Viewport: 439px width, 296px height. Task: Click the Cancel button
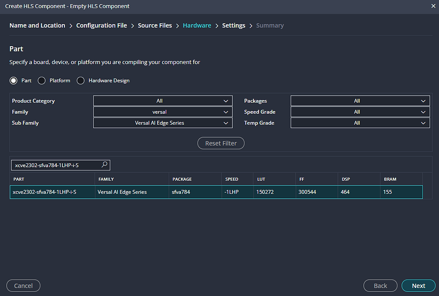tap(23, 286)
